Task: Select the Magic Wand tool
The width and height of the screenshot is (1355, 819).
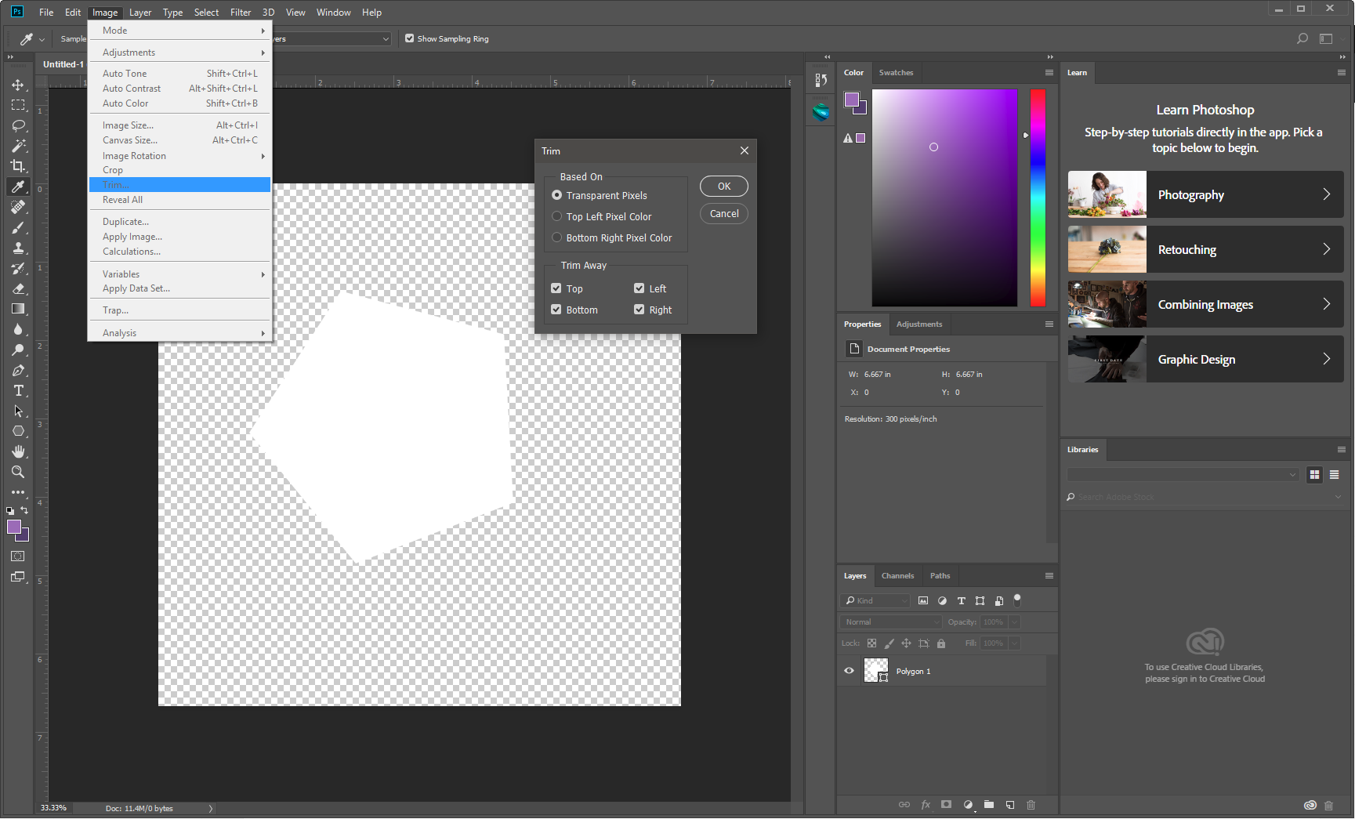Action: tap(18, 146)
